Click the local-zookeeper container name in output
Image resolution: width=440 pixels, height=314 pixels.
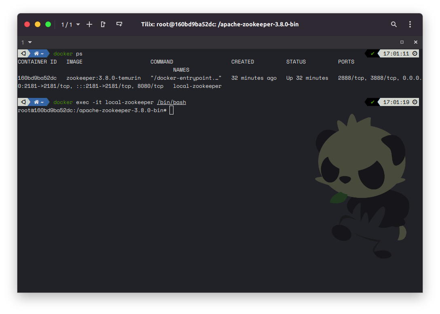click(197, 86)
